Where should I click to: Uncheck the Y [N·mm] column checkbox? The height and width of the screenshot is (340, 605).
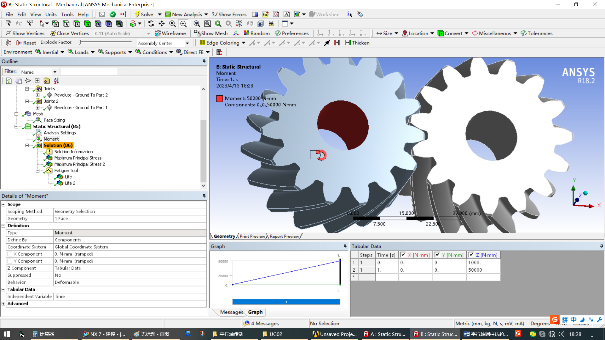pyautogui.click(x=437, y=255)
